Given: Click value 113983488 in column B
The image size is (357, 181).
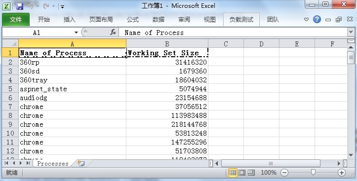Looking at the screenshot, I should (167, 115).
